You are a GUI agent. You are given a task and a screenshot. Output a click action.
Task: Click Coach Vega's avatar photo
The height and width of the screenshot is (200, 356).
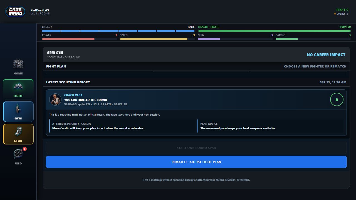pyautogui.click(x=55, y=99)
